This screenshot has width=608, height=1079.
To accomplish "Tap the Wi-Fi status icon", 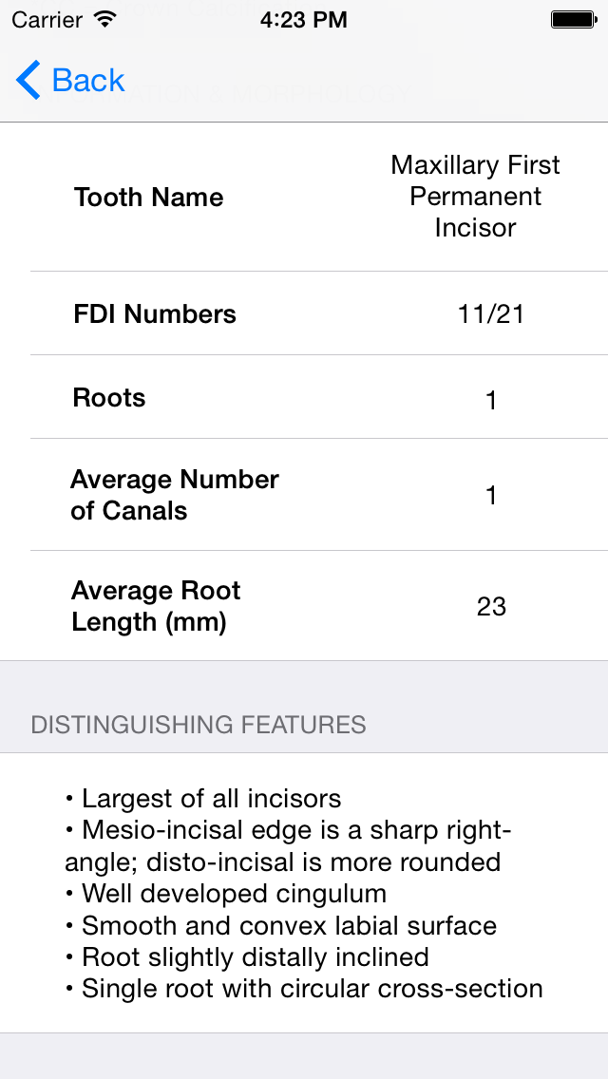I will pos(104,19).
